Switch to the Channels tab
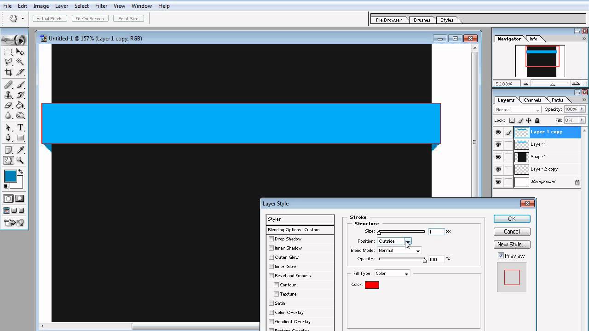This screenshot has height=331, width=589. 532,100
